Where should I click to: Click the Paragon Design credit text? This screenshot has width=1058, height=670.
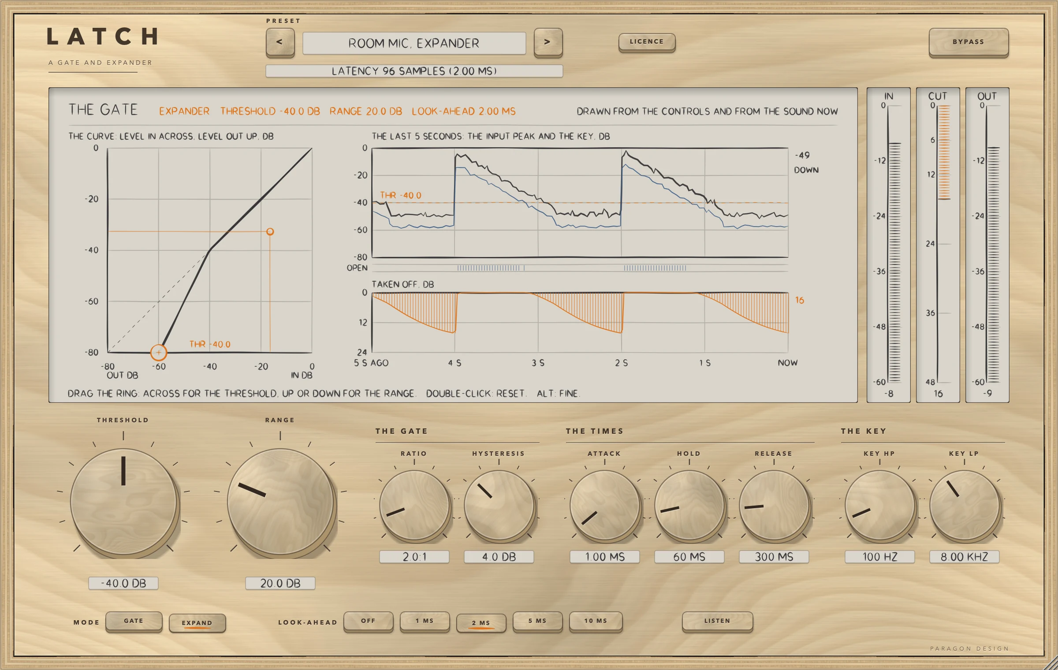click(969, 648)
